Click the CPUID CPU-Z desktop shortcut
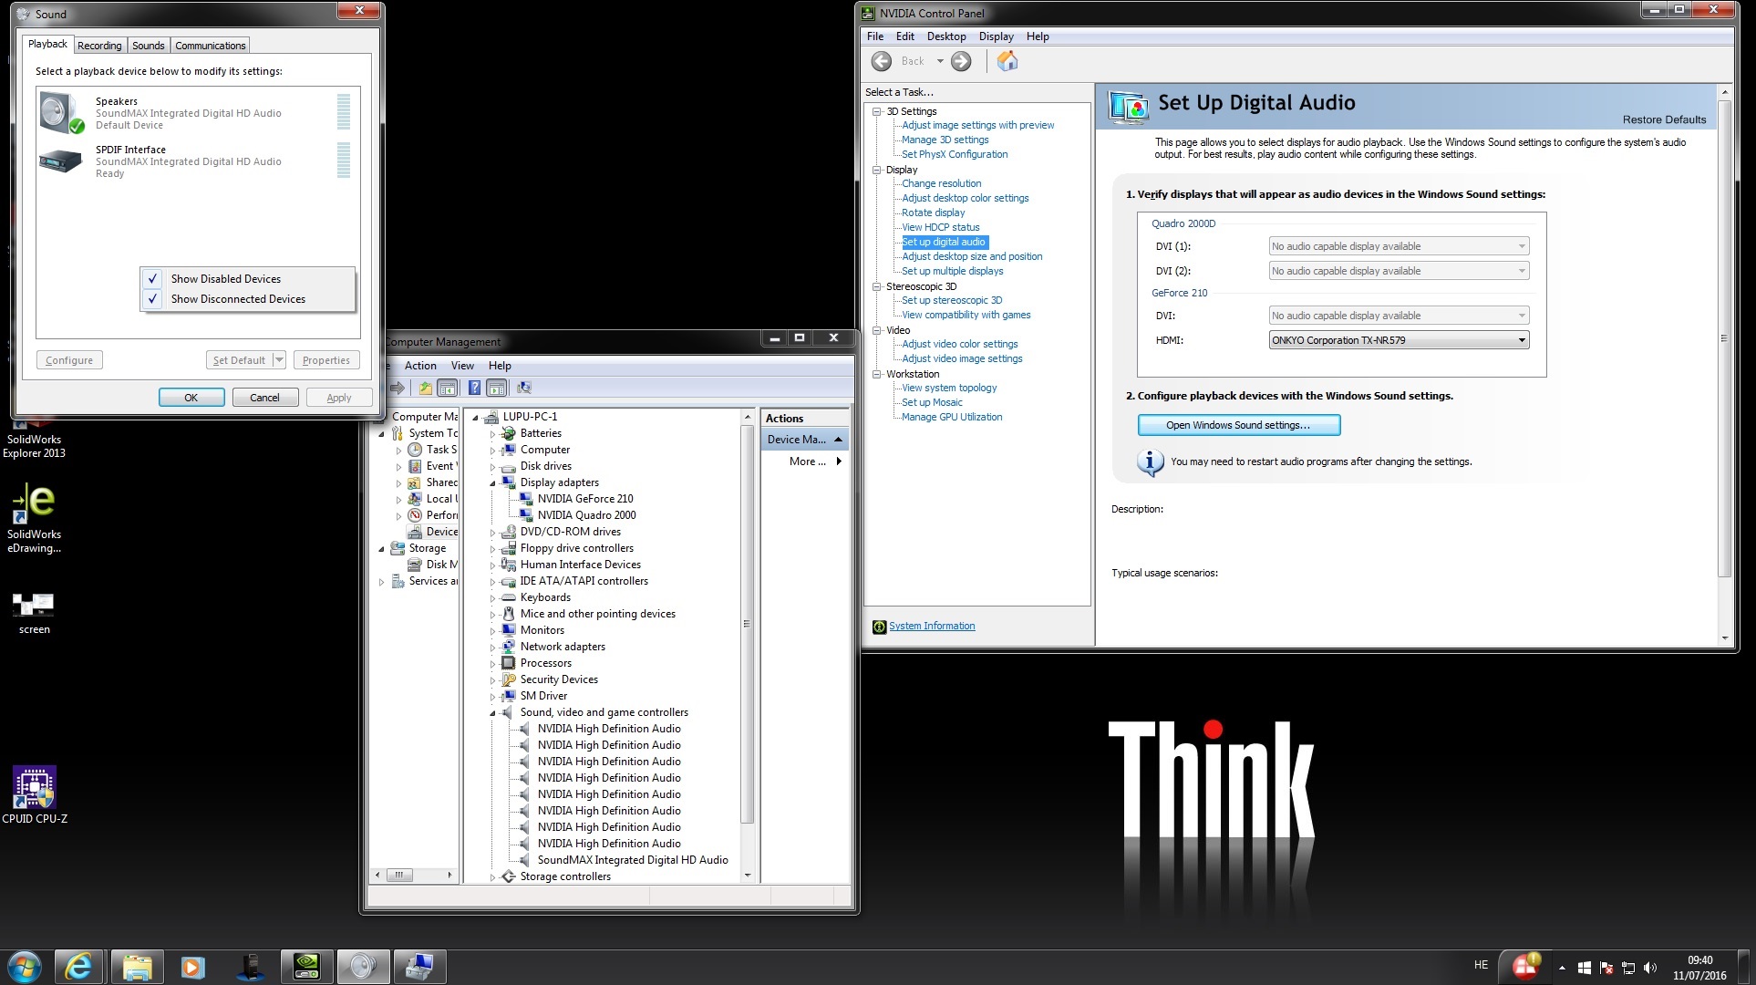The width and height of the screenshot is (1756, 985). coord(35,793)
